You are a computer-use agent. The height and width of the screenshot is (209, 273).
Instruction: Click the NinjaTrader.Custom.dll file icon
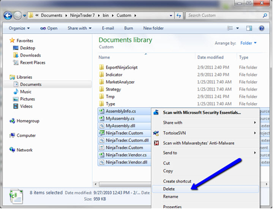tap(101, 140)
